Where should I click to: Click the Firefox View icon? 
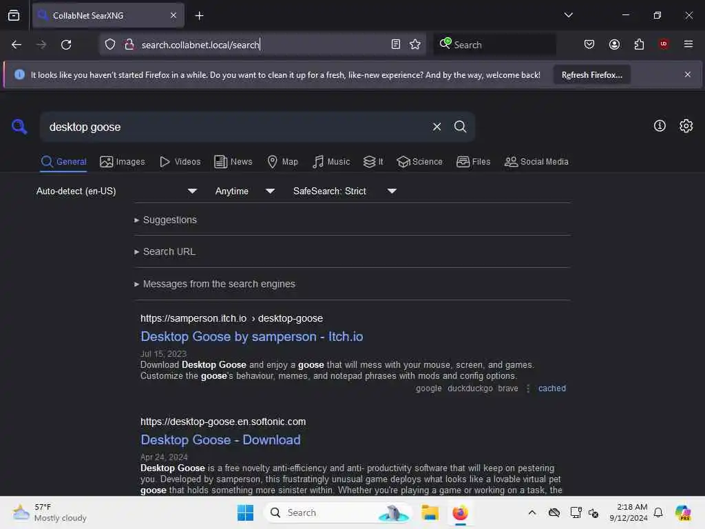pyautogui.click(x=14, y=15)
